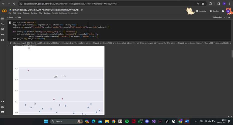Bookmark this page star
This screenshot has height=125, width=233.
(x=203, y=4)
